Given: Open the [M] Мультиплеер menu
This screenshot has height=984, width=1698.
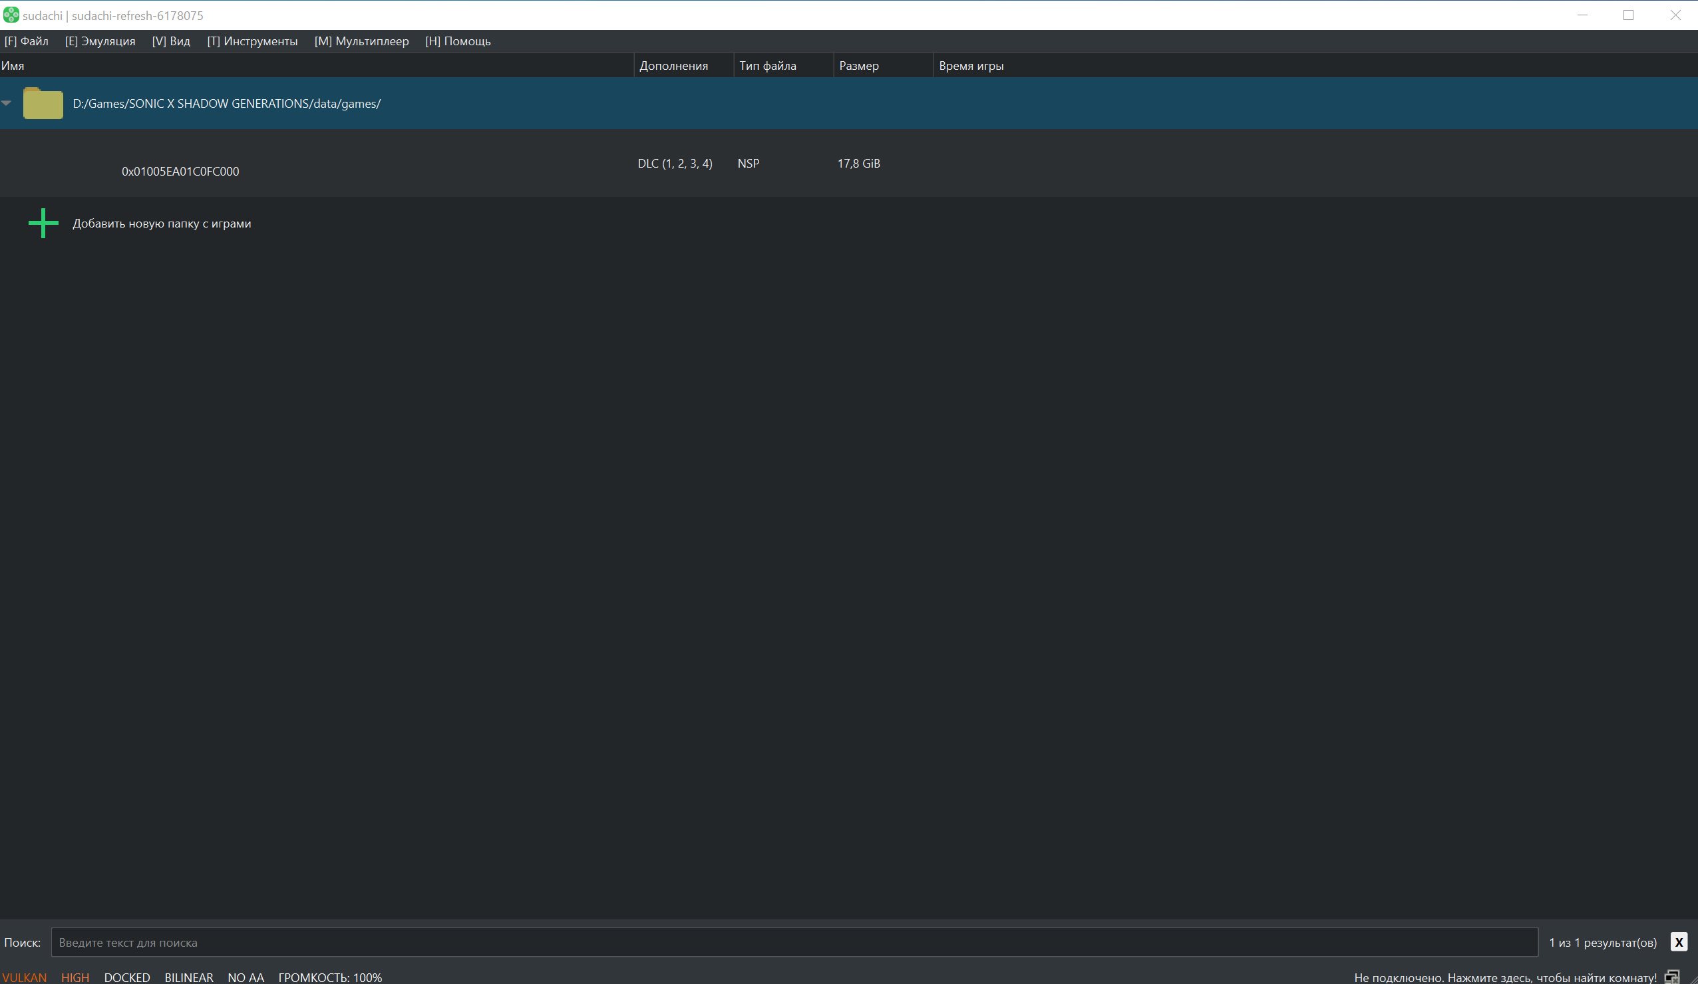Looking at the screenshot, I should click(361, 41).
